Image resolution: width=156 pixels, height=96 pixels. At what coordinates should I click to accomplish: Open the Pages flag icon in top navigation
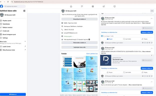(82, 6)
